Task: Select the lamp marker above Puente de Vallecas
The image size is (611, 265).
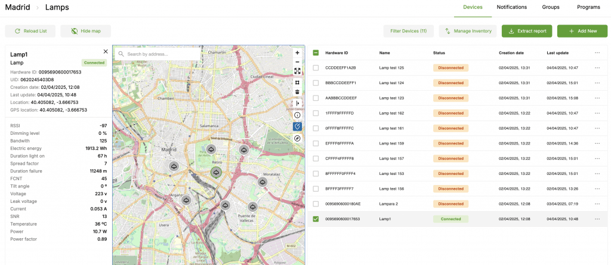Action: pyautogui.click(x=253, y=207)
